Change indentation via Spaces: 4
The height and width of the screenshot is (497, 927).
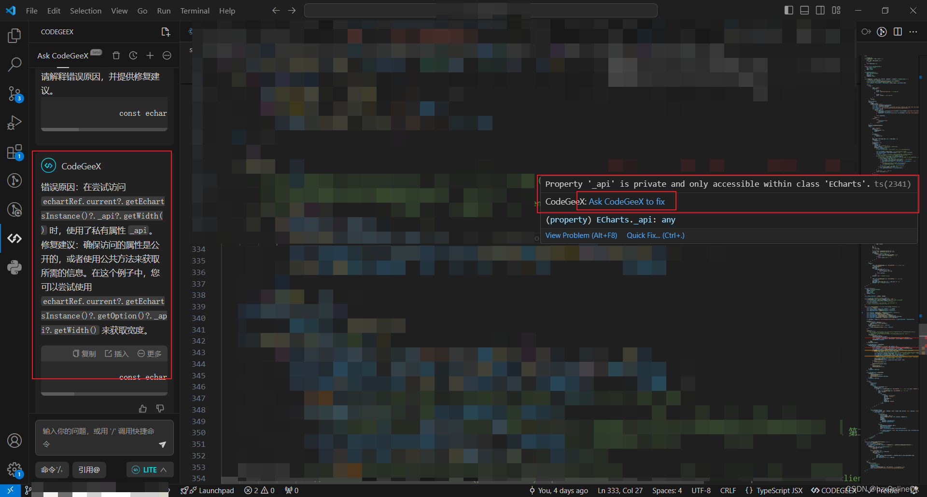[x=667, y=490]
